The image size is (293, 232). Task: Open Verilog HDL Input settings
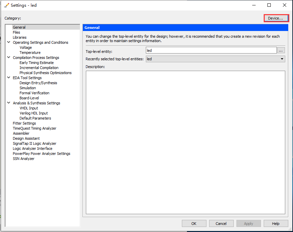34,113
